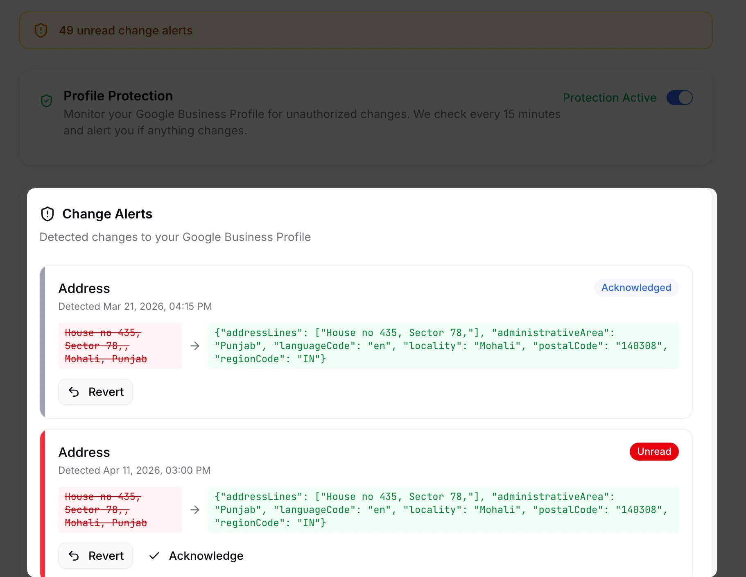The width and height of the screenshot is (746, 577).
Task: Turn off the Protection Active toggle
Action: click(x=679, y=98)
